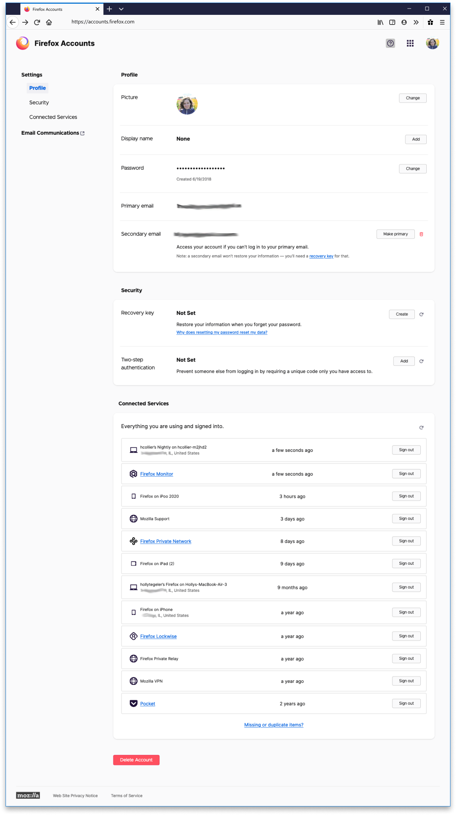
Task: Add a display name
Action: pos(416,139)
